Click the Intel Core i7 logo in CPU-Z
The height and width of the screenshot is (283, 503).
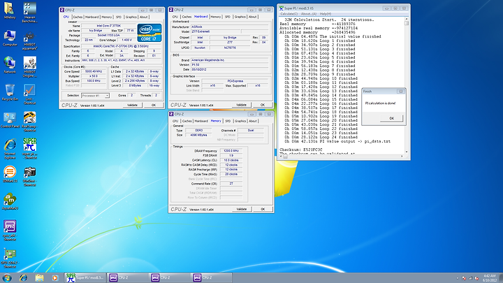(x=150, y=33)
